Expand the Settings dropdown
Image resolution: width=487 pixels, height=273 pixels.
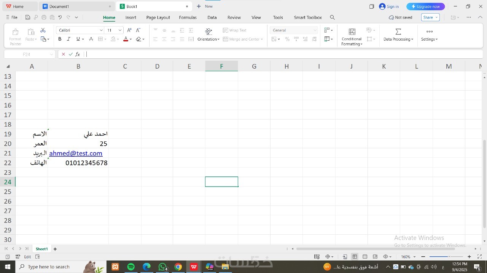pos(430,39)
